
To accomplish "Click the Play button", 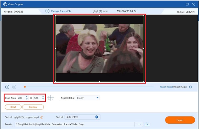I will (7, 87).
